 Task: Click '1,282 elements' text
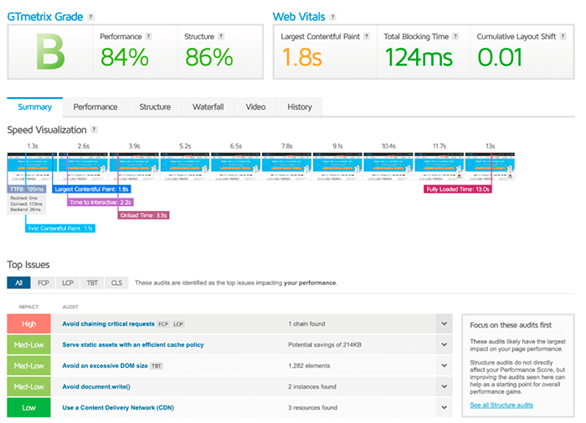point(309,366)
